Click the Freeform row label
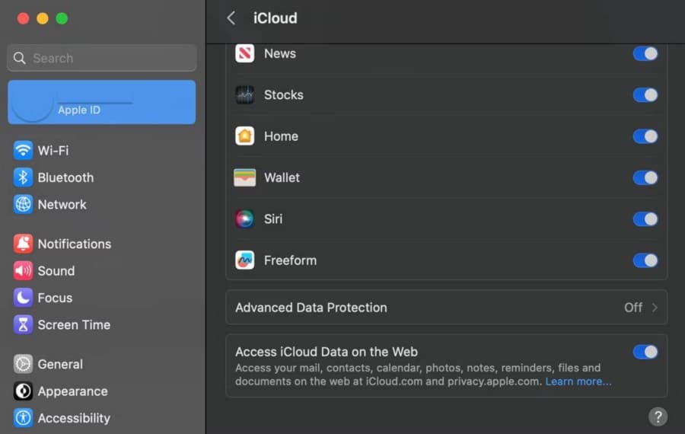 point(290,260)
